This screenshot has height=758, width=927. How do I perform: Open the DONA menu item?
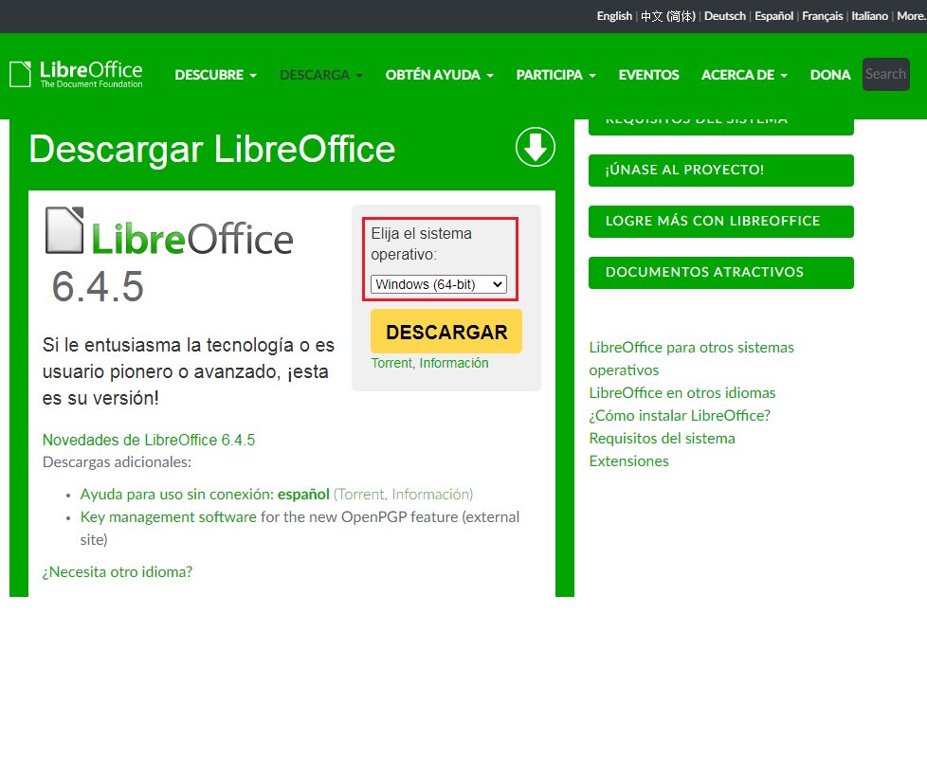[830, 75]
